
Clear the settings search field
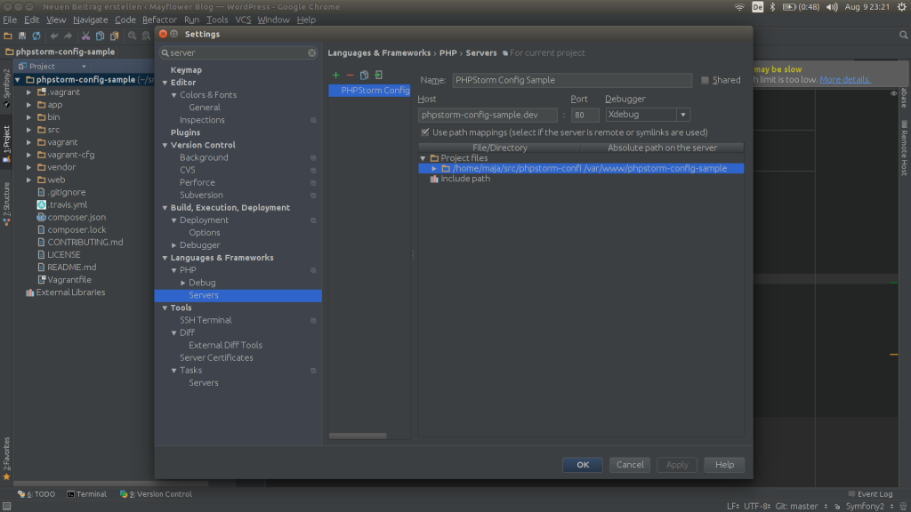tap(312, 52)
